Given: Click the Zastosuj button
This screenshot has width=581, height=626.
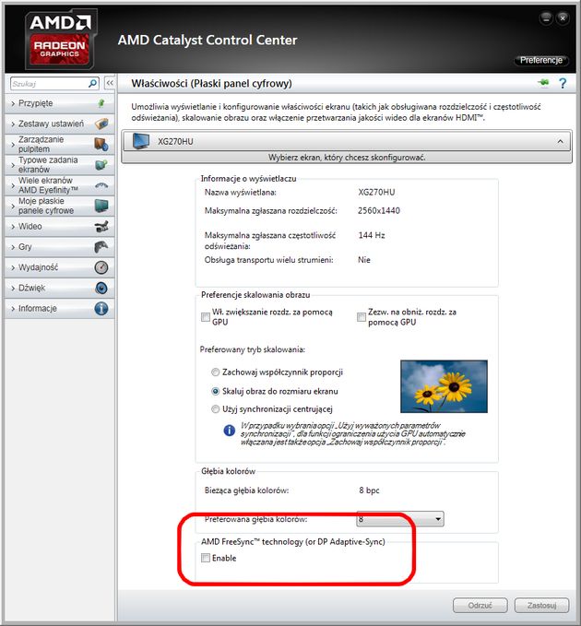Looking at the screenshot, I should pyautogui.click(x=541, y=605).
